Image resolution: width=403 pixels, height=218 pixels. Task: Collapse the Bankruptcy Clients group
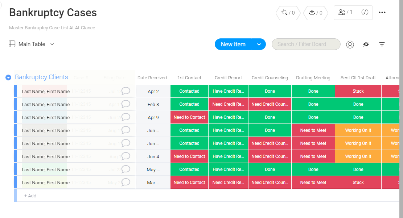tap(8, 77)
